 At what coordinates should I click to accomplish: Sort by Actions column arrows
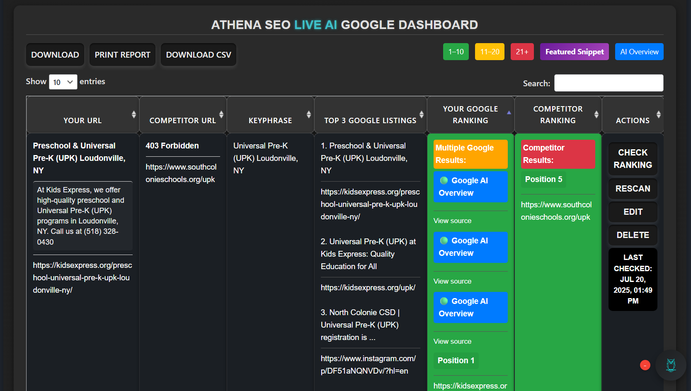[x=659, y=114]
